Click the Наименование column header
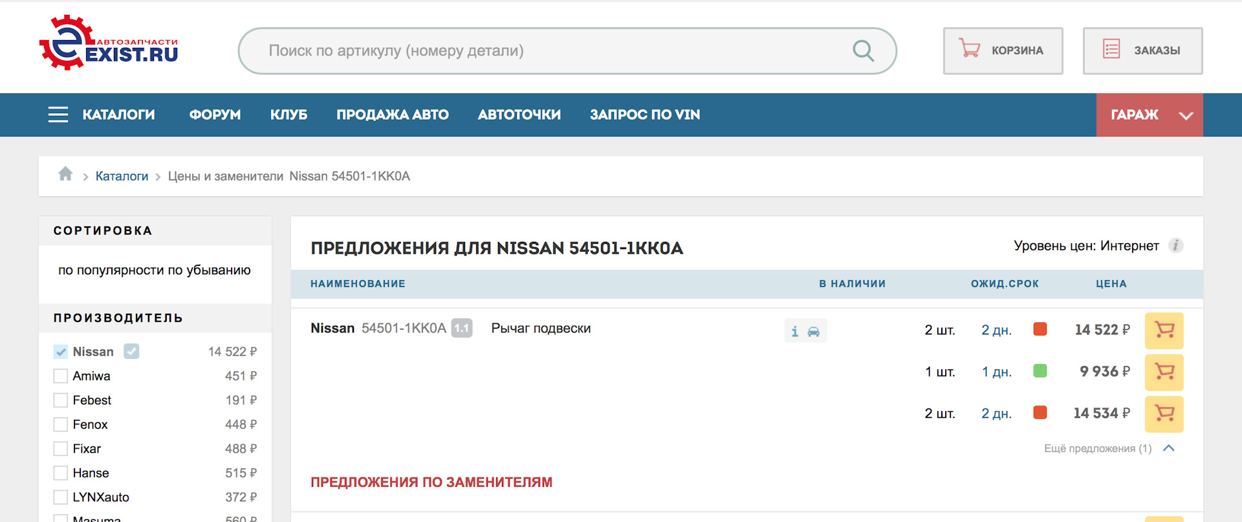Viewport: 1242px width, 522px height. pyautogui.click(x=358, y=283)
